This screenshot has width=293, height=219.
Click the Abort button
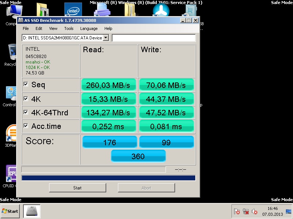click(x=146, y=188)
